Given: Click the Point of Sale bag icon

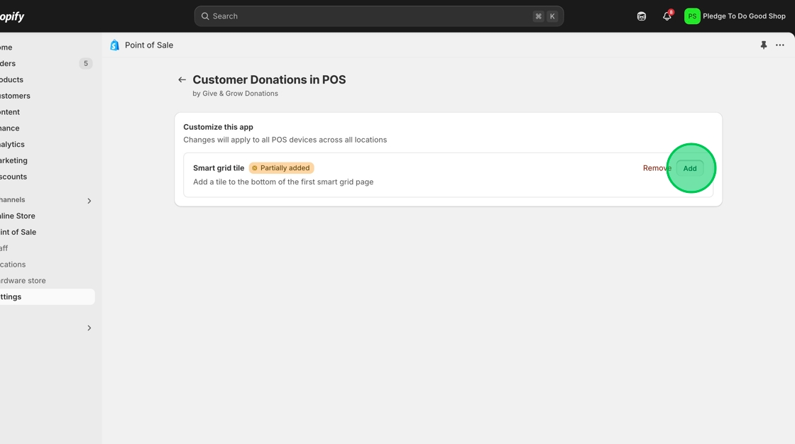Looking at the screenshot, I should [x=114, y=45].
